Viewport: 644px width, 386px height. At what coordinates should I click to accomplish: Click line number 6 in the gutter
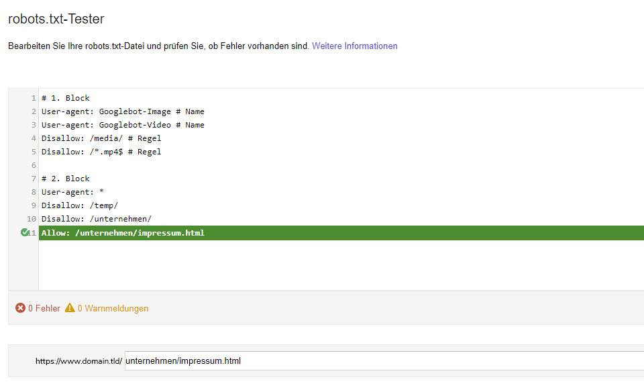(x=34, y=165)
